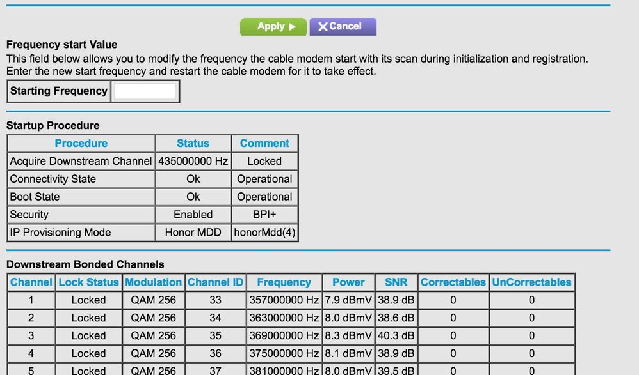Click the Boot State row label
639x375 pixels.
pyautogui.click(x=35, y=197)
